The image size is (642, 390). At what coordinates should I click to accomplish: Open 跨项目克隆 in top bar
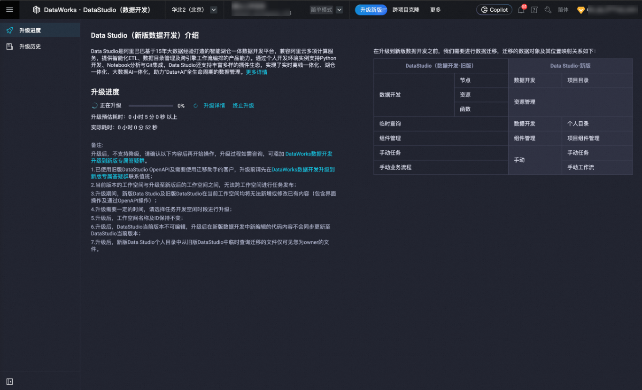click(406, 10)
